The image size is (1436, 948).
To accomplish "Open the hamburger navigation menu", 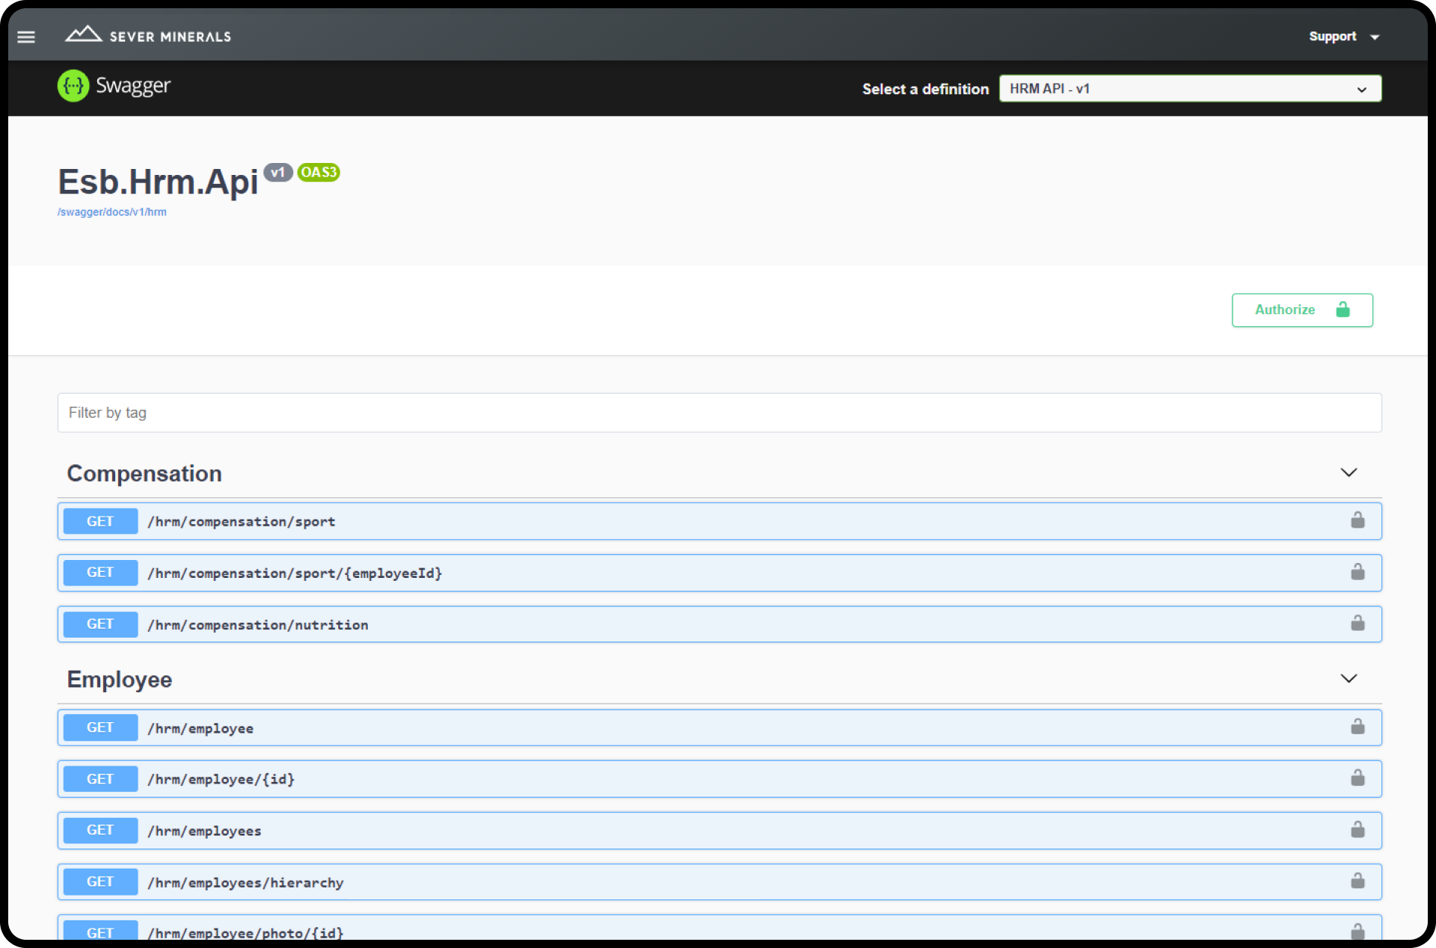I will tap(26, 37).
